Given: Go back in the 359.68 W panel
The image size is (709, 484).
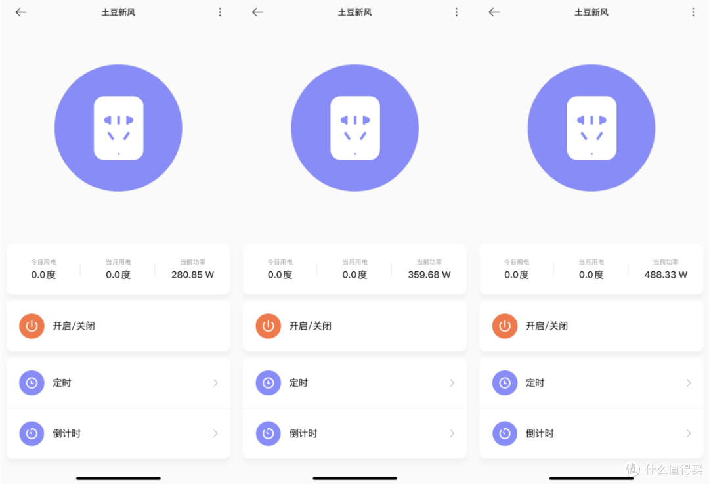Looking at the screenshot, I should pos(257,12).
